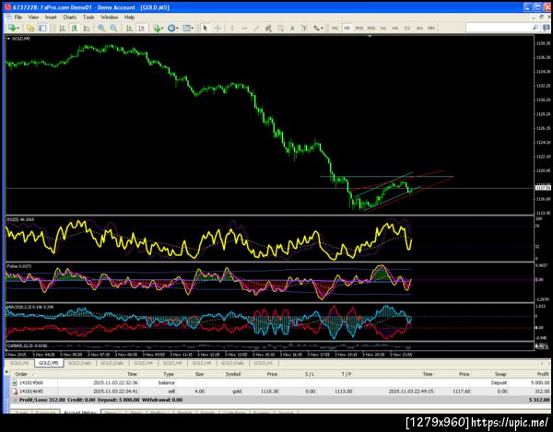Image resolution: width=553 pixels, height=432 pixels.
Task: Switch chart to candlesticks style
Action: [75, 29]
